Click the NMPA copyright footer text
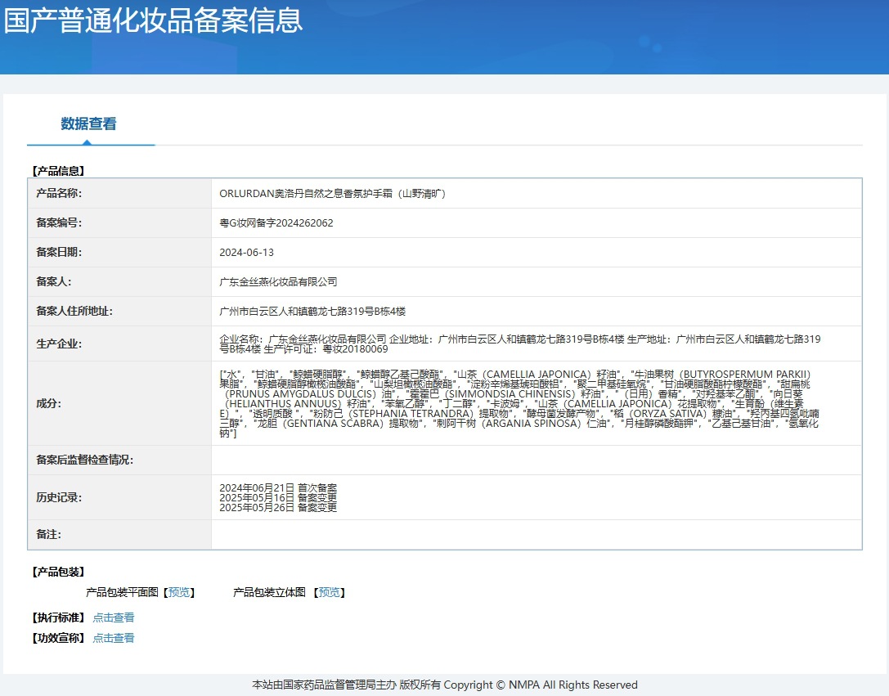 [x=444, y=685]
